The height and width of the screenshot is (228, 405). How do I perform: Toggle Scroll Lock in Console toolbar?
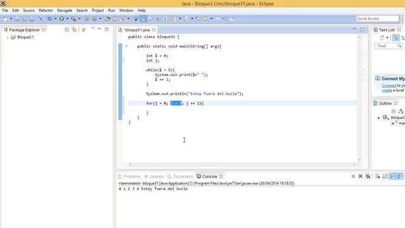pos(385,176)
